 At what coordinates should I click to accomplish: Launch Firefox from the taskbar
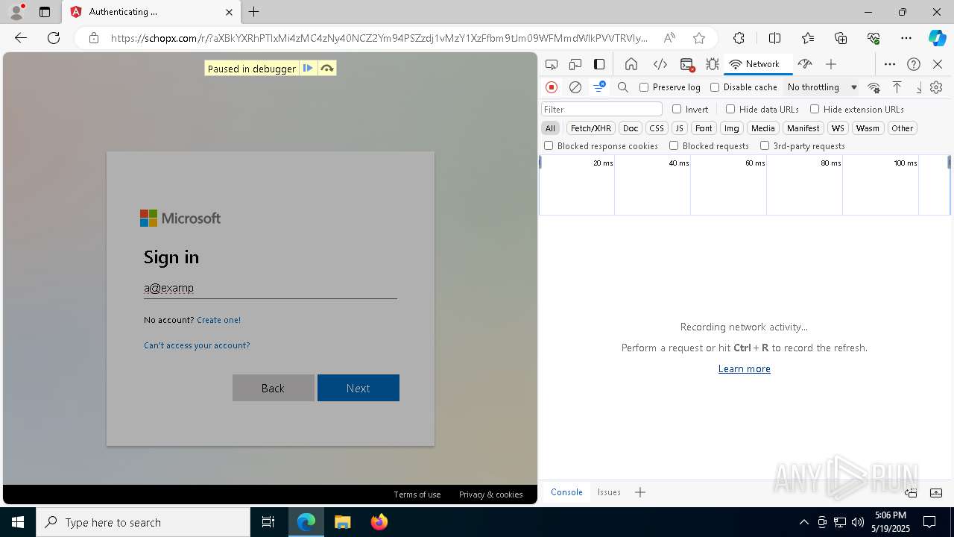click(379, 522)
